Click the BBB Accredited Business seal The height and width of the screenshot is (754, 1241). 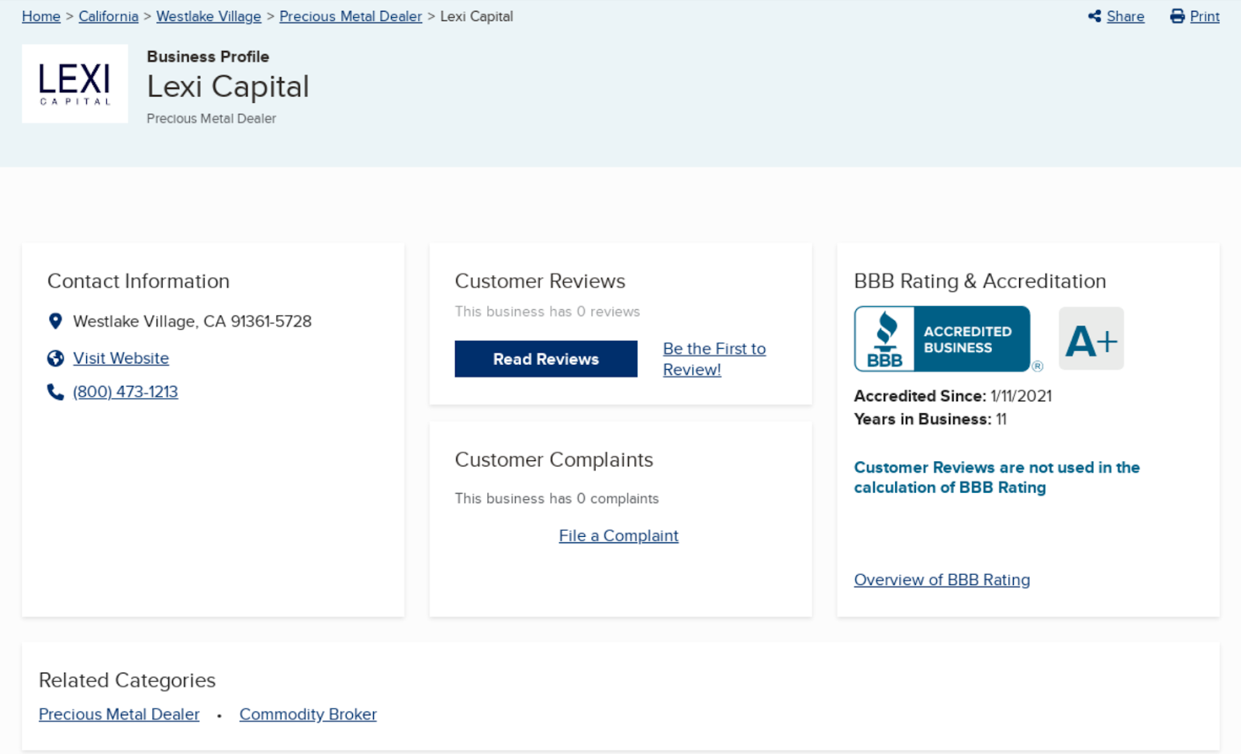(942, 339)
